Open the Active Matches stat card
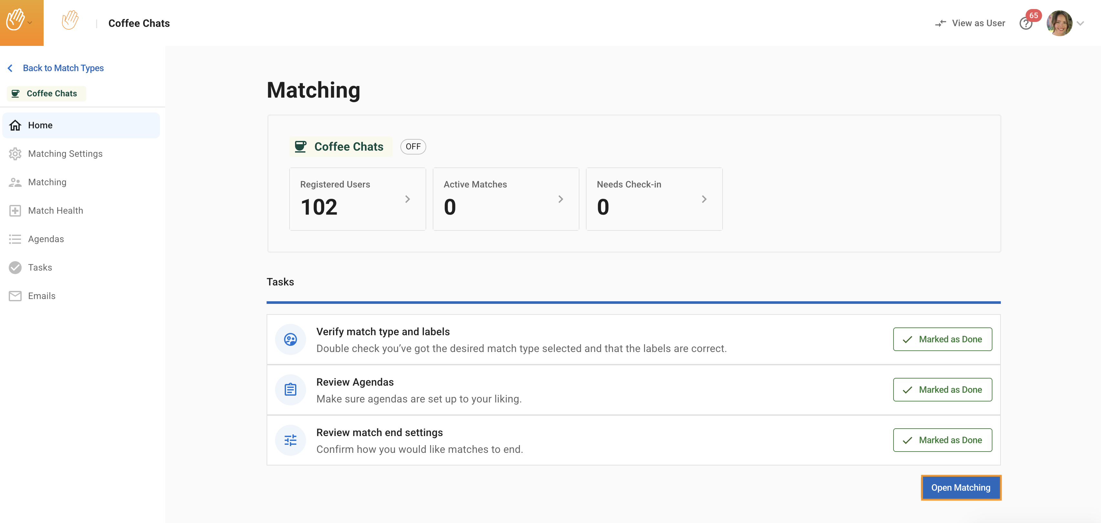 pos(505,199)
